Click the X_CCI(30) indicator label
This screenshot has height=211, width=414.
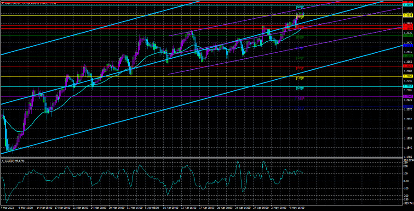coord(13,161)
